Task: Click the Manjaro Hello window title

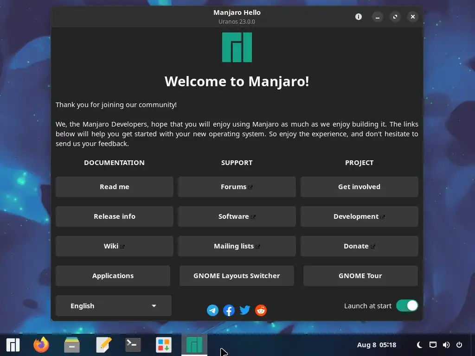Action: (x=237, y=13)
